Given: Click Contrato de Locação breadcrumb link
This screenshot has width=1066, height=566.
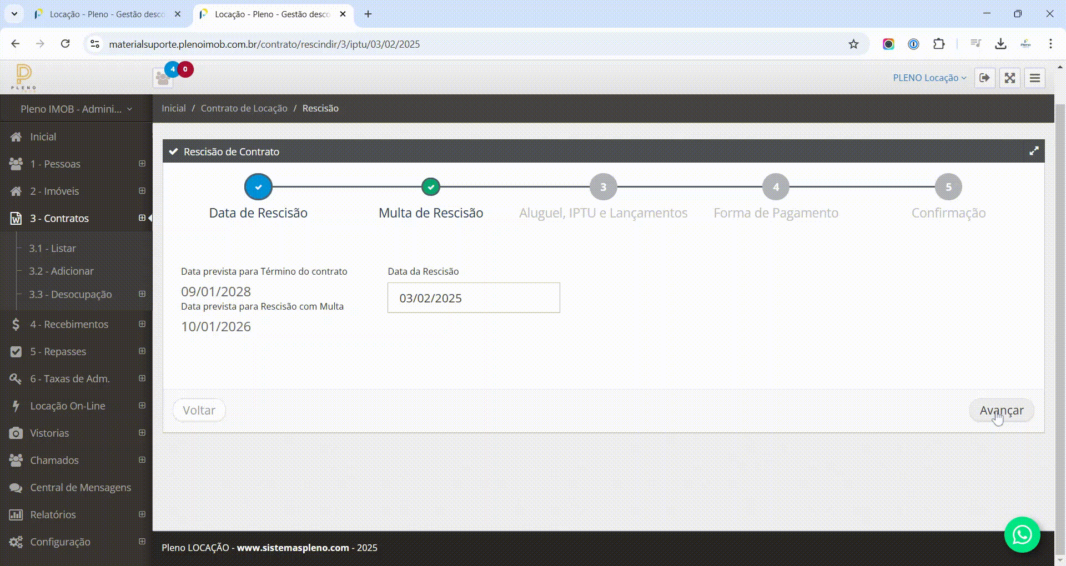Looking at the screenshot, I should 244,108.
